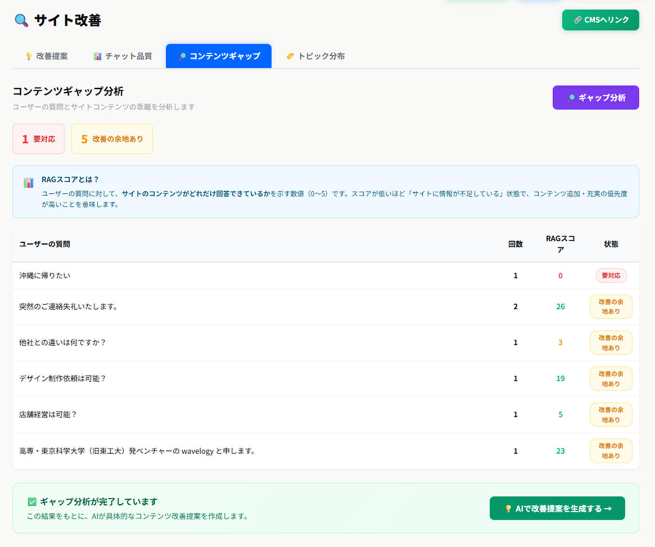
Task: Click RAG score 5 for 店舗経営 row
Action: coord(560,414)
